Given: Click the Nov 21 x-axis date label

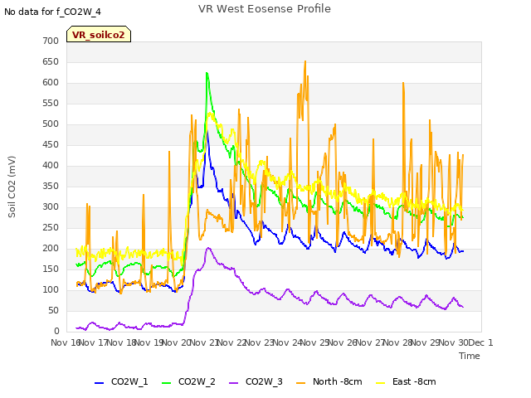Looking at the screenshot, I should [x=204, y=342].
